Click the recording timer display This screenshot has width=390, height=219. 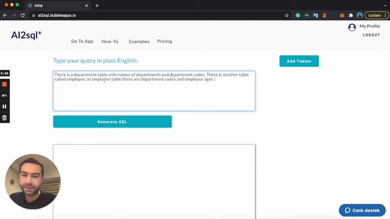point(4,73)
